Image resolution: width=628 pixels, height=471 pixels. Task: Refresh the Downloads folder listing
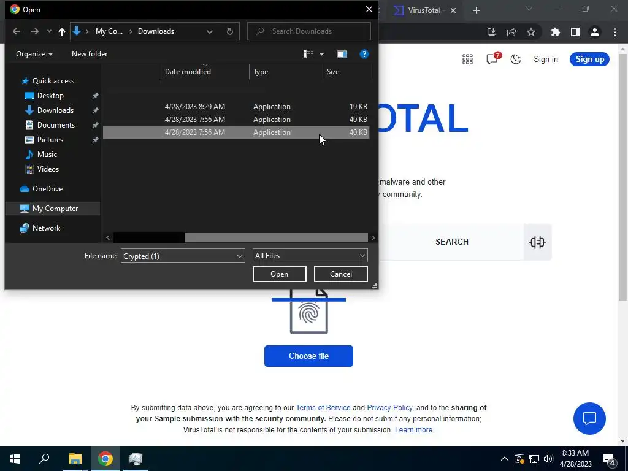pos(230,32)
